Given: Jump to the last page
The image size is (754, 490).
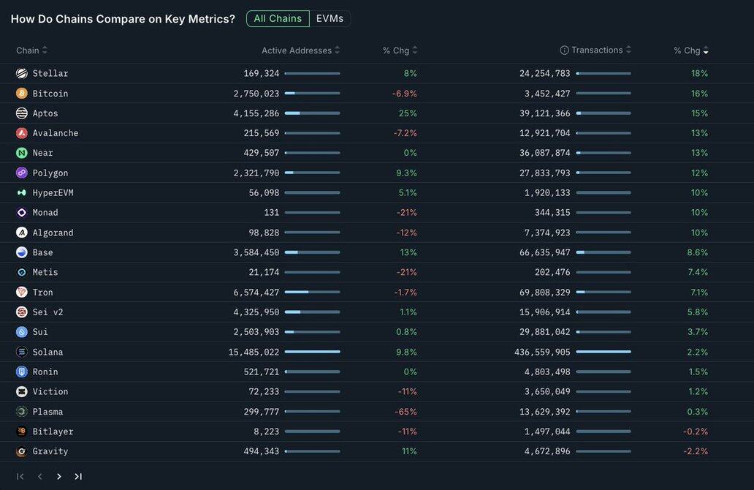Looking at the screenshot, I should [78, 477].
